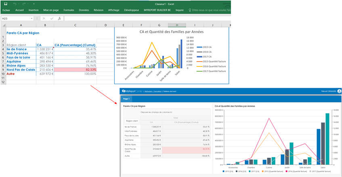Toggle 2017 [CA] legend in MyReport chart
Screen dimensions: 342x177
(x=254, y=172)
